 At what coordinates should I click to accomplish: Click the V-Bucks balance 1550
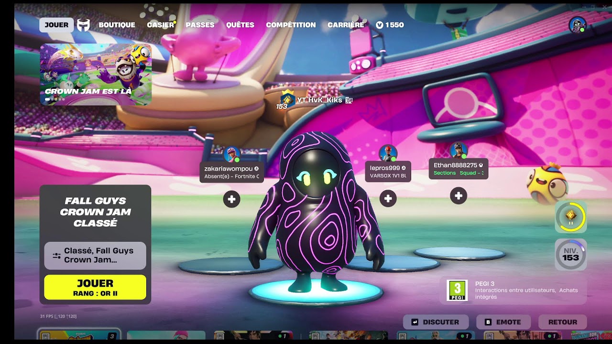(x=390, y=25)
